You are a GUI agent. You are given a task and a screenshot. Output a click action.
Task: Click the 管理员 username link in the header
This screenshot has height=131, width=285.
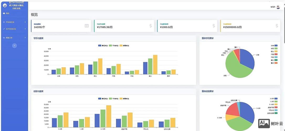tap(273, 7)
